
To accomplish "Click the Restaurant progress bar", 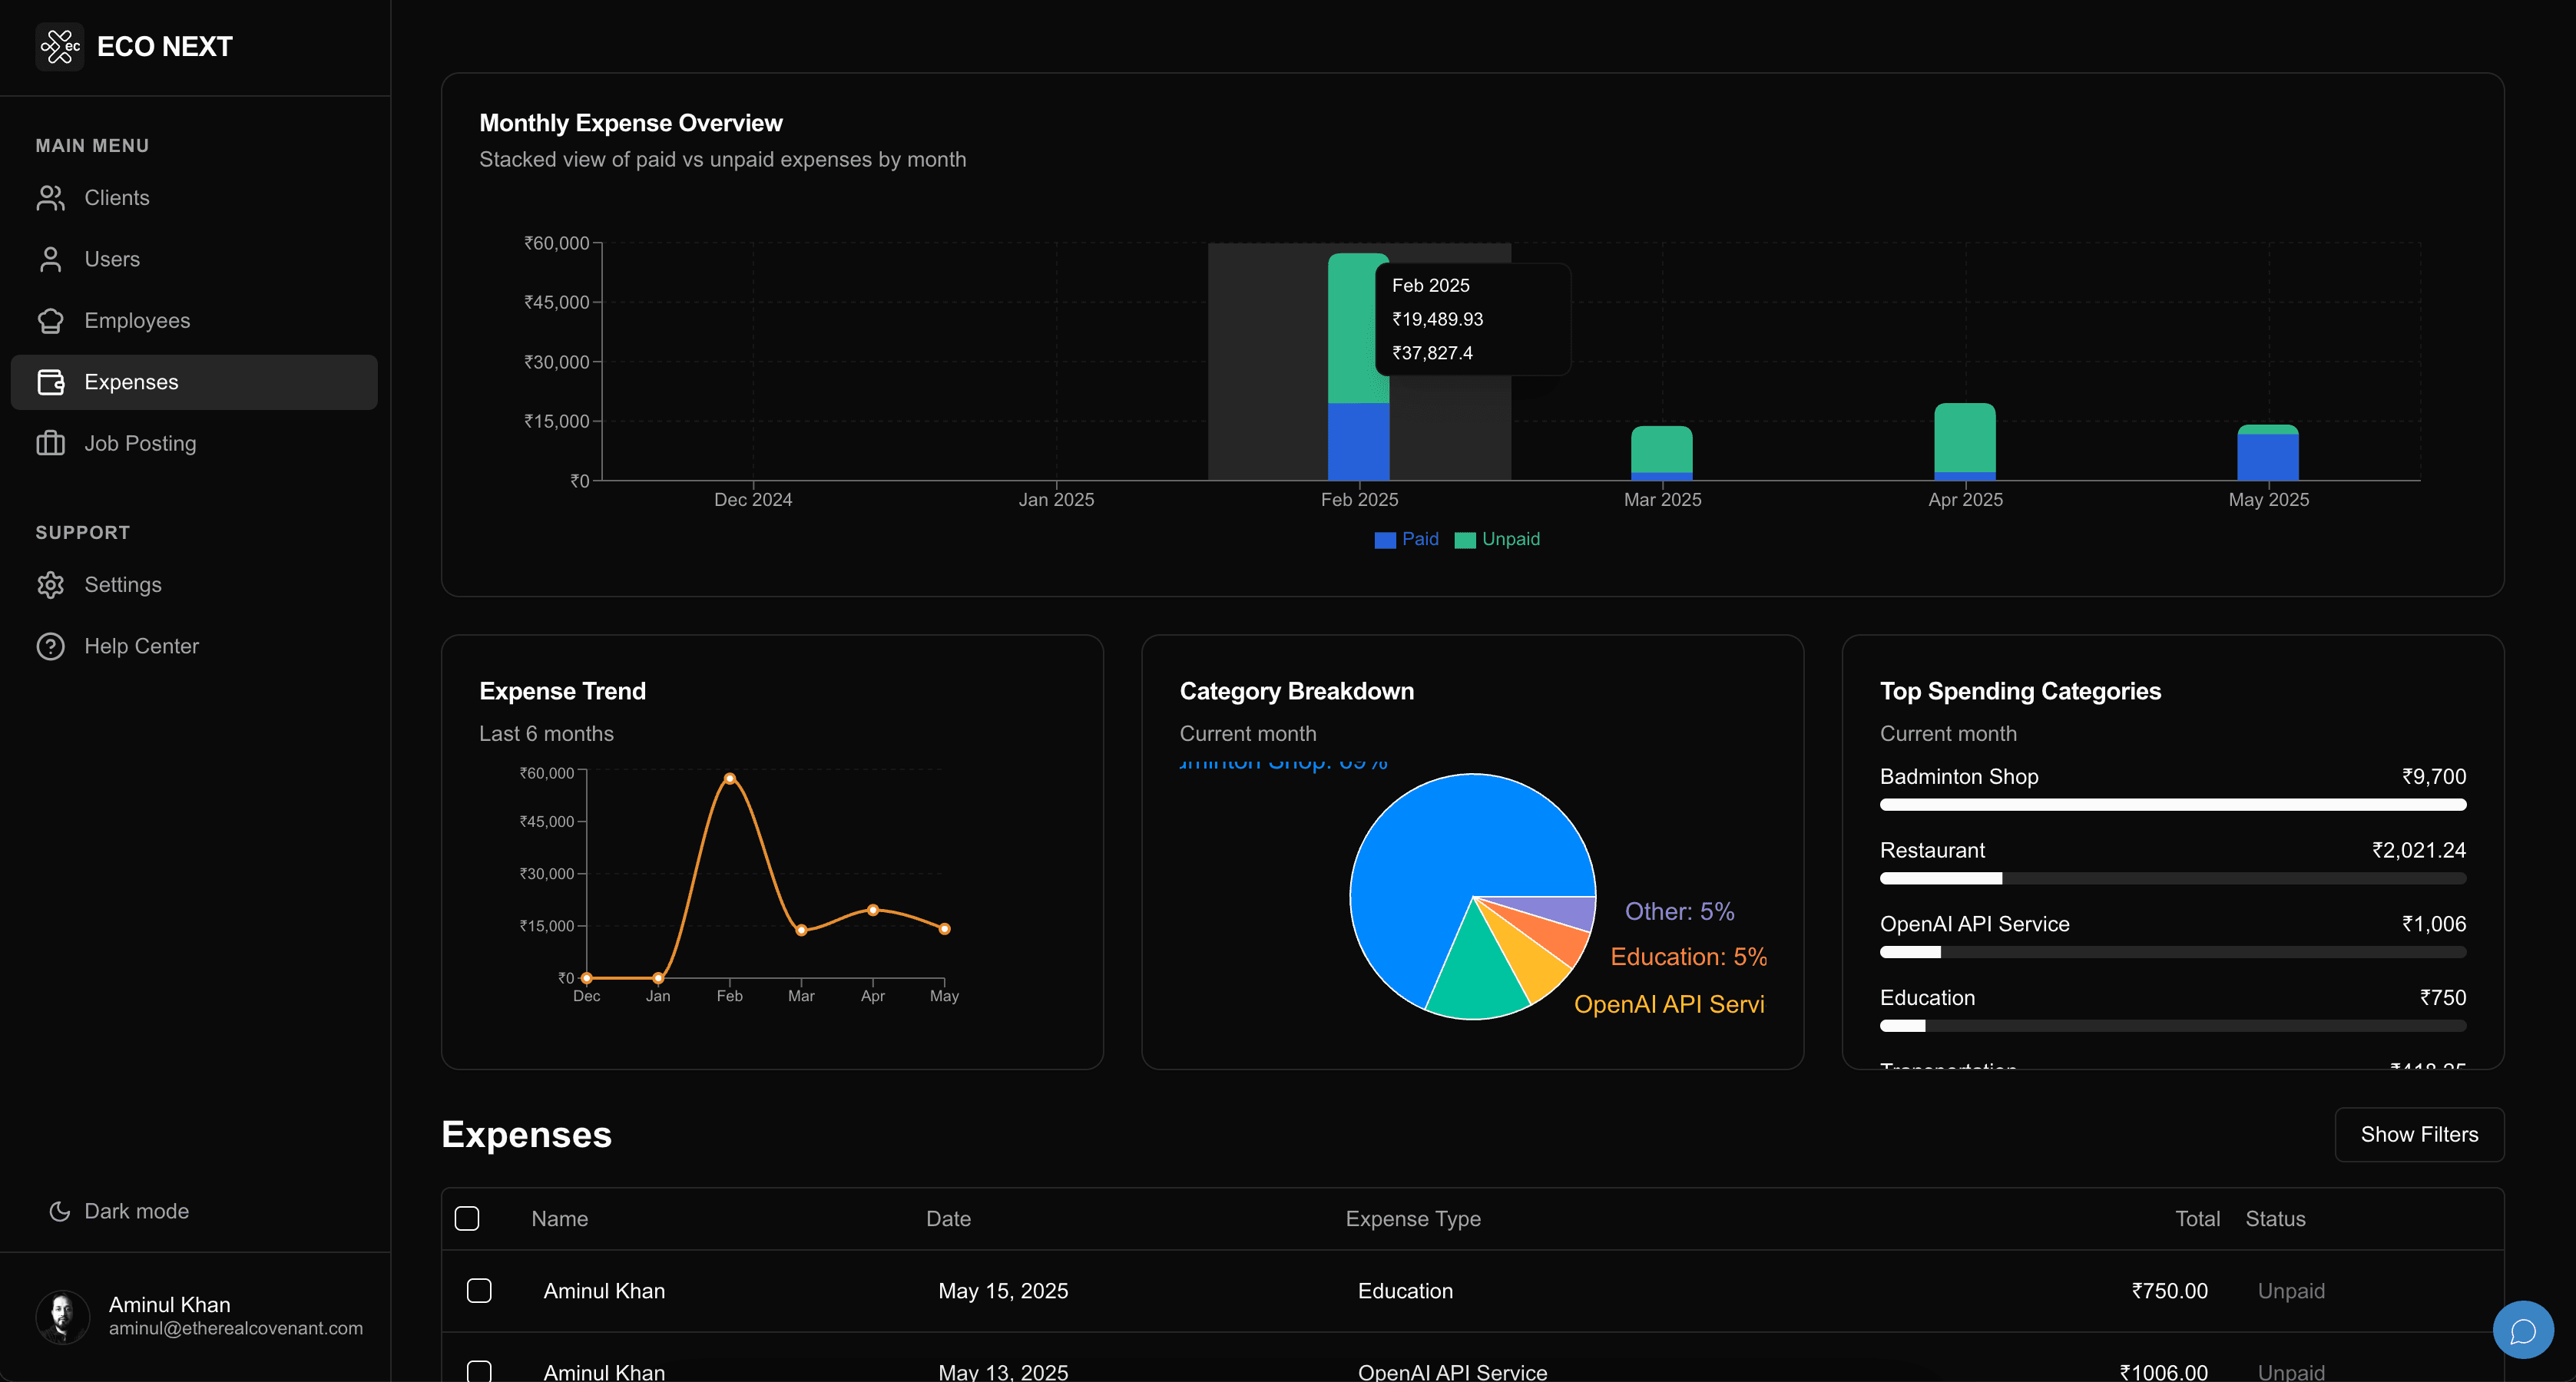I will 2172,879.
